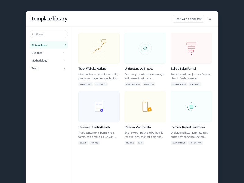Click the ANALYTICS tag
This screenshot has width=244, height=183.
(85, 84)
